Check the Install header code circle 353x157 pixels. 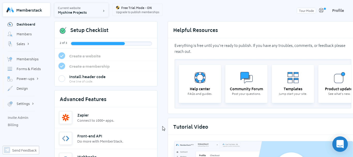click(62, 79)
